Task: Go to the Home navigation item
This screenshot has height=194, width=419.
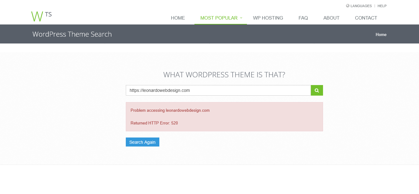Action: point(178,18)
